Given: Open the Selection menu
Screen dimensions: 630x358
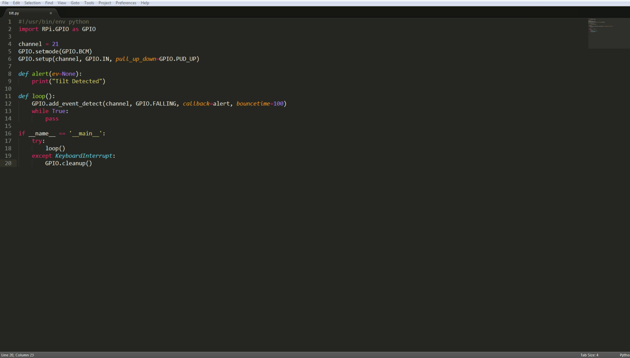Looking at the screenshot, I should 32,3.
